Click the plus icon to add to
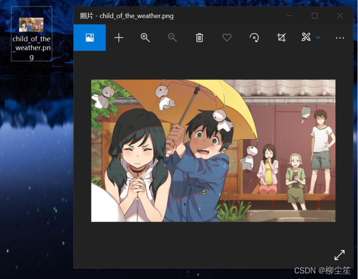Image resolution: width=358 pixels, height=279 pixels. click(x=119, y=38)
